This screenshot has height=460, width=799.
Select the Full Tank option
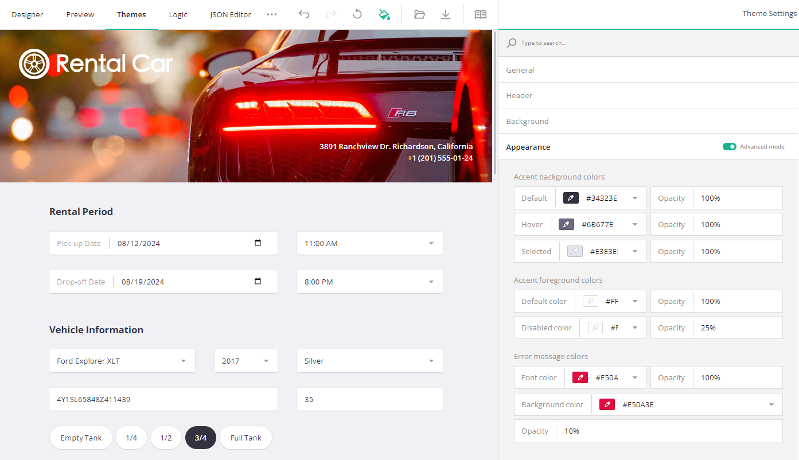pos(245,438)
